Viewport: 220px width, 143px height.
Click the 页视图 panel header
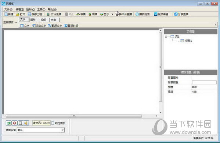(x=191, y=31)
